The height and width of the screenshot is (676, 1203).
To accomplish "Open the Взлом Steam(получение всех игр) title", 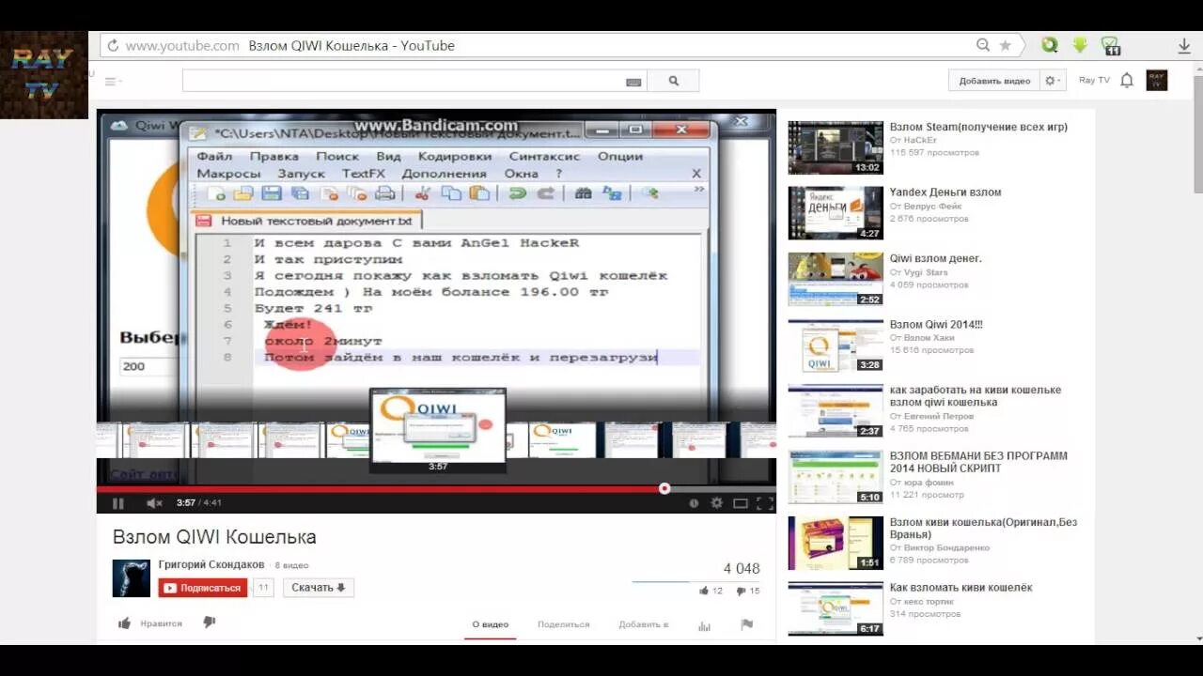I will 978,127.
